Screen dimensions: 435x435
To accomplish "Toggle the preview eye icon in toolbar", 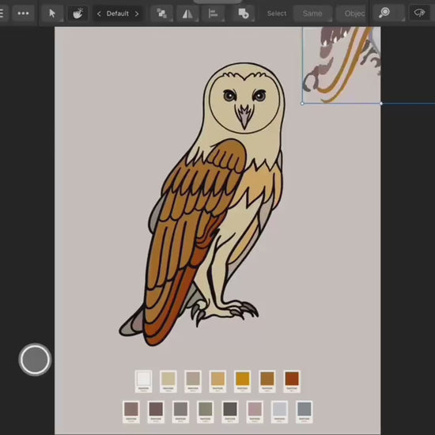I will tap(419, 13).
